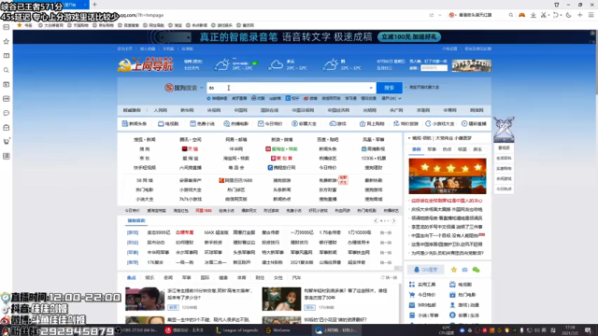
Task: Show the next page of the link carousel
Action: click(394, 220)
